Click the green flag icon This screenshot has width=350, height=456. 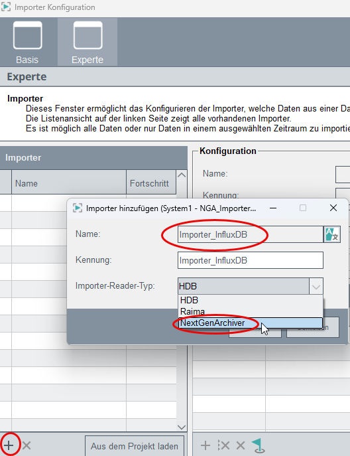[x=258, y=445]
